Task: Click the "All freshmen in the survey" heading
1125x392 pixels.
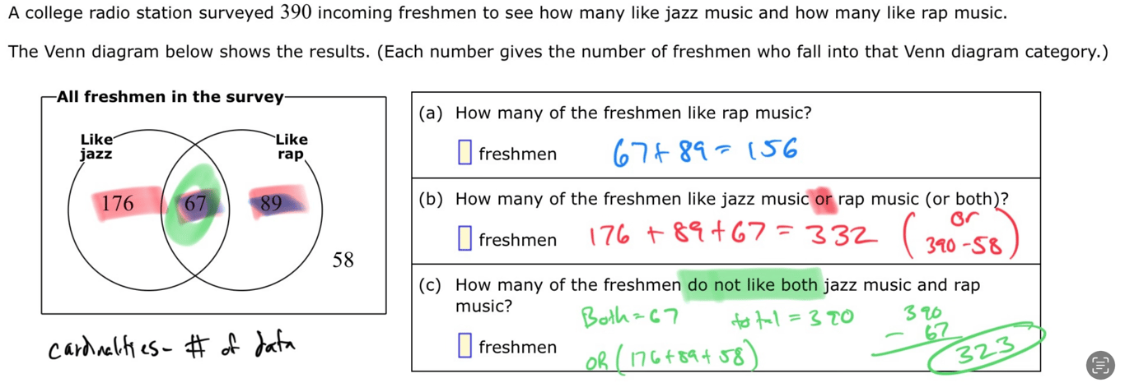Action: [170, 97]
